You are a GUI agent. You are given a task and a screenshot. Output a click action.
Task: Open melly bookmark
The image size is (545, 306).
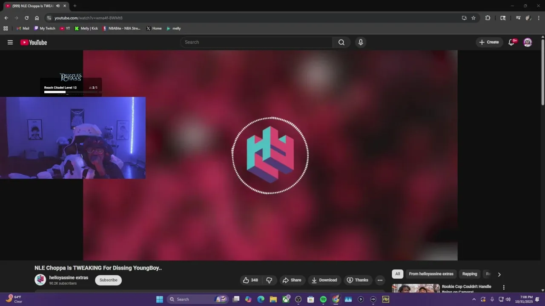[174, 28]
